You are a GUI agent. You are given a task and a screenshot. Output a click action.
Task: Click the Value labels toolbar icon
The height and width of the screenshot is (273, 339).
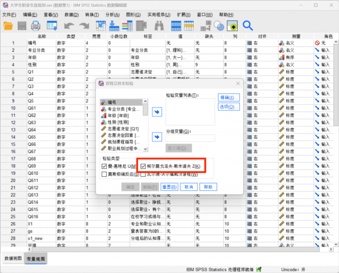coord(232,26)
